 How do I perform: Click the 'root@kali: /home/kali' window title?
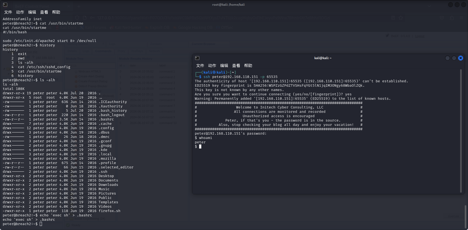click(x=228, y=5)
